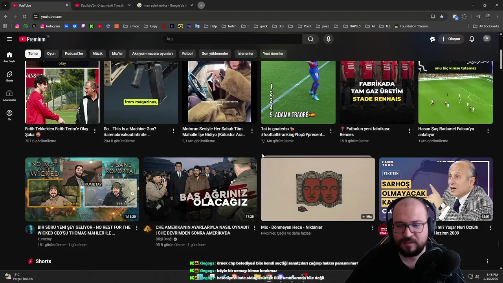Open the Mix - Dönmeyen Hece title

(x=292, y=227)
